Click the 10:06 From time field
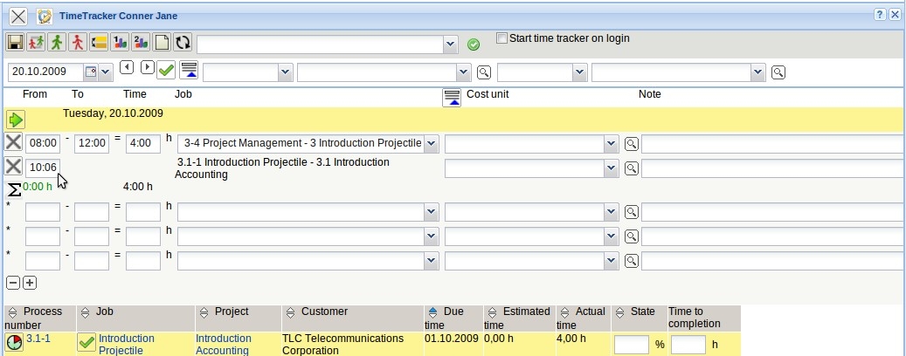Viewport: 906px width, 356px height. coord(43,168)
